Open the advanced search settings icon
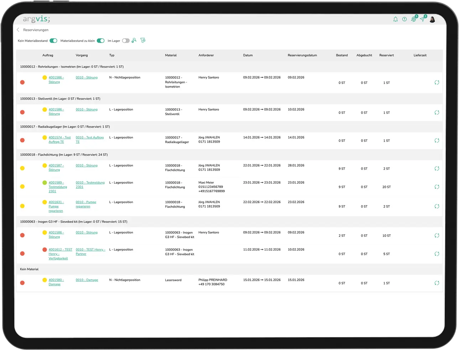The width and height of the screenshot is (459, 350). (134, 41)
